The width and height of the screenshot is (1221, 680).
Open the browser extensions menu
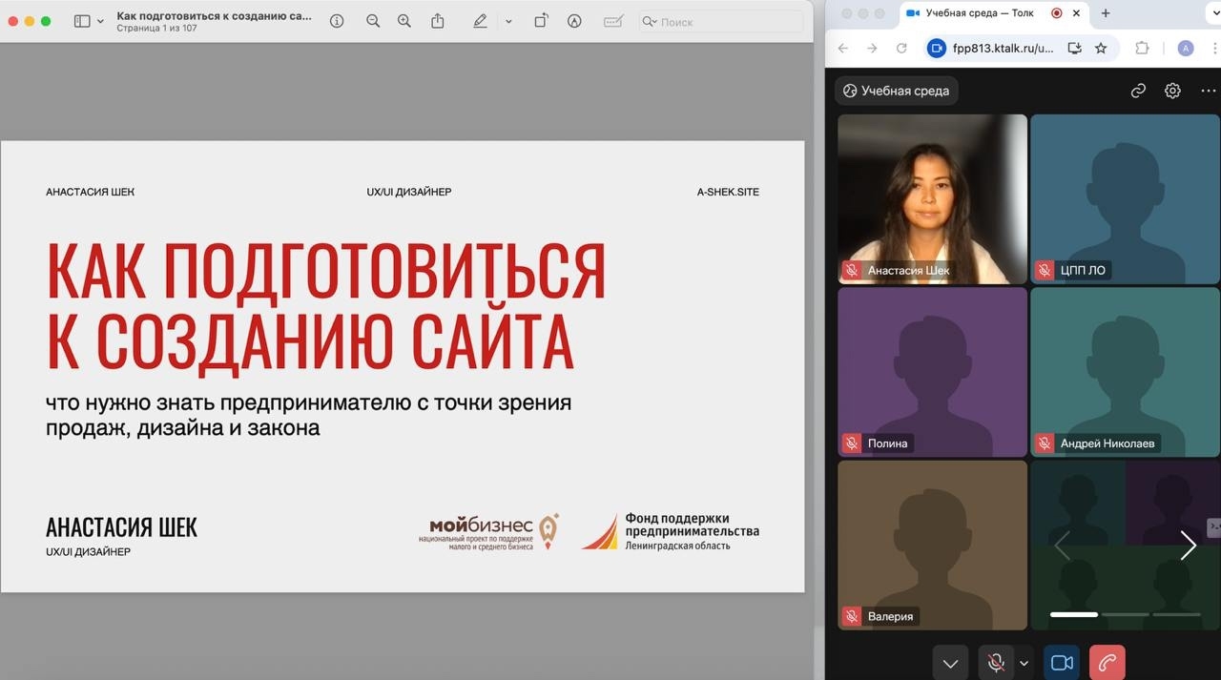[x=1142, y=48]
